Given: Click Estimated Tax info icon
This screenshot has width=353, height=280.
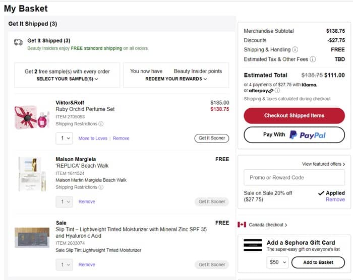Looking at the screenshot, I should 313,59.
